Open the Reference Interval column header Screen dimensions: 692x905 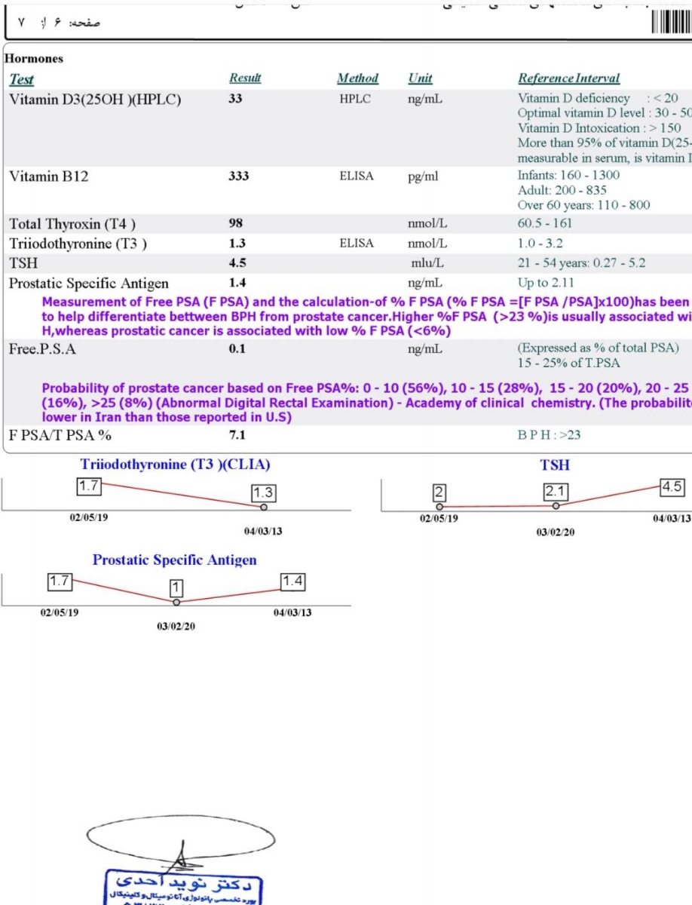(568, 78)
